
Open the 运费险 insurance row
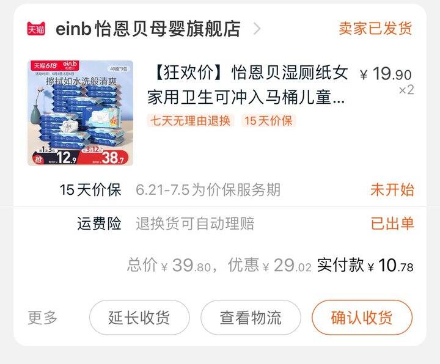click(x=220, y=224)
